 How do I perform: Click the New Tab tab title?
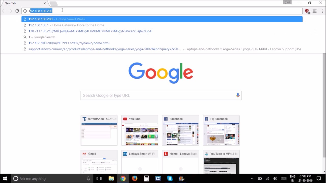coord(10,3)
